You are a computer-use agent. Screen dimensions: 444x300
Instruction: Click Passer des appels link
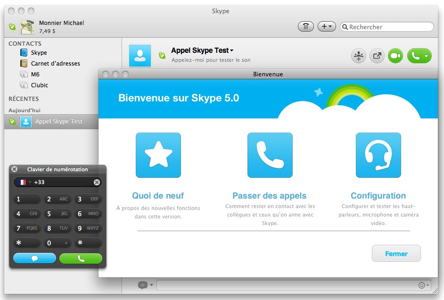point(269,196)
